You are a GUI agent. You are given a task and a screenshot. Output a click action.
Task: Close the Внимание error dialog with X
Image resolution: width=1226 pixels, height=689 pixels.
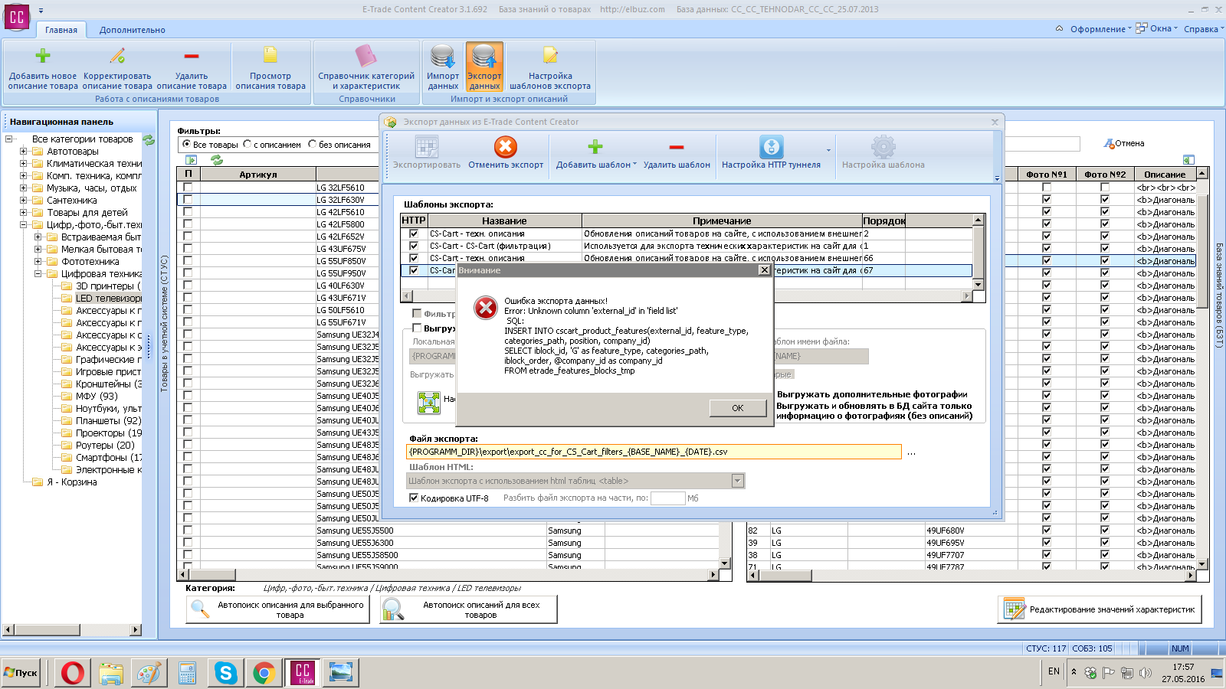tap(764, 270)
